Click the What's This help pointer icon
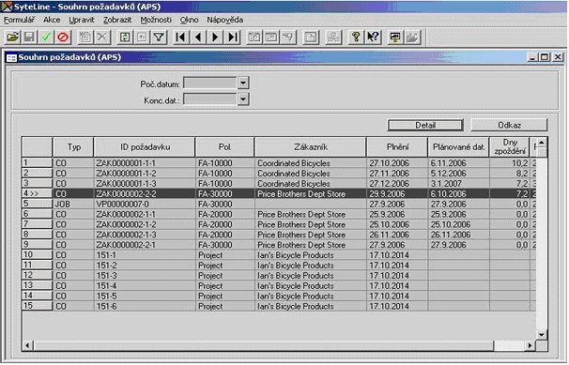 click(x=373, y=37)
